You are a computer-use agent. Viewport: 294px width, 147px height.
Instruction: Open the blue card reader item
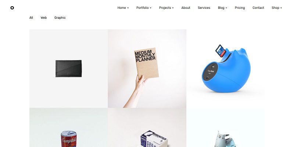point(226,69)
